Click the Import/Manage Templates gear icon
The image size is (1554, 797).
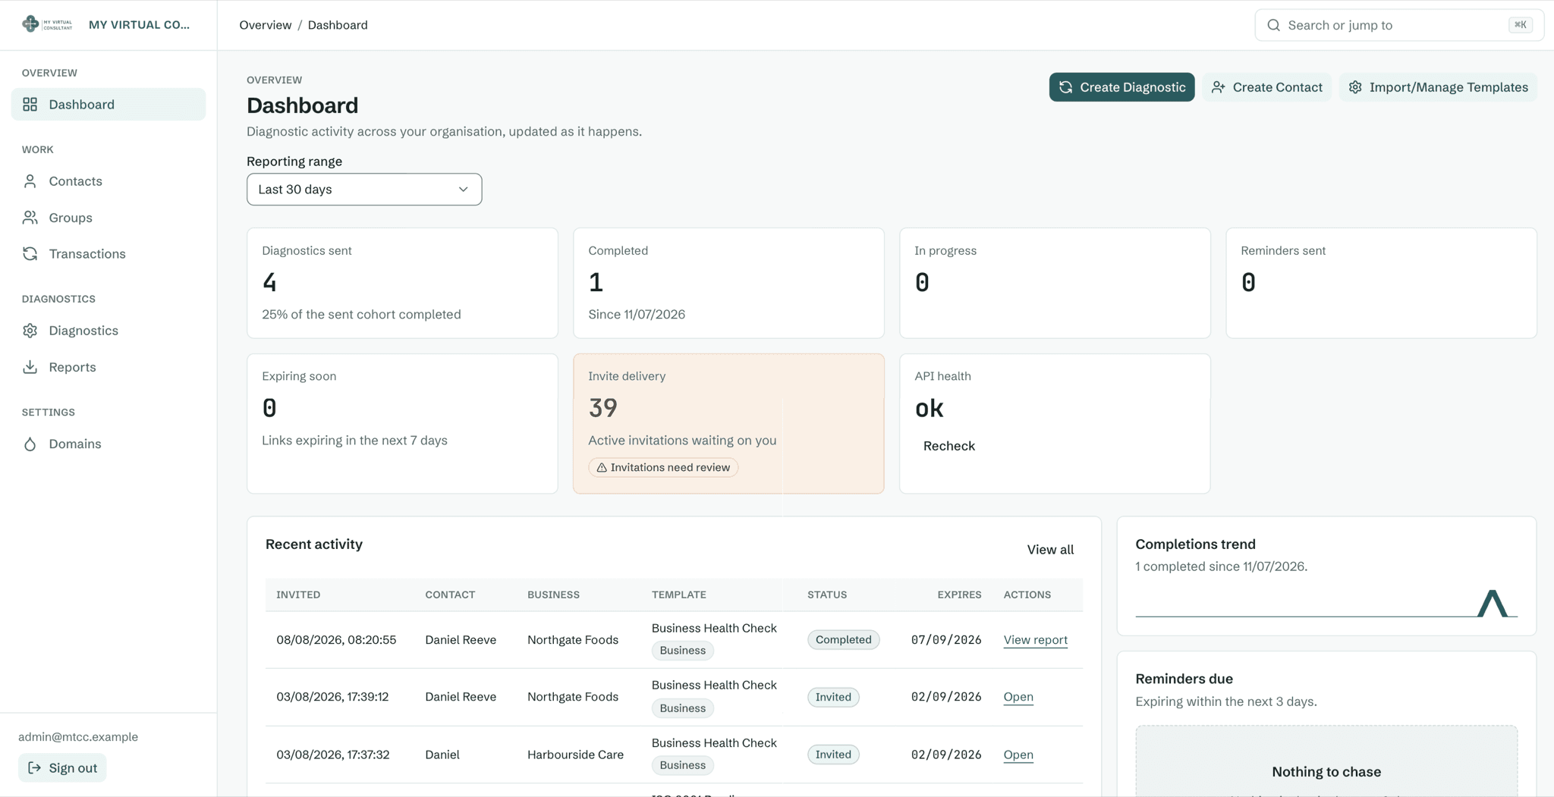[1355, 87]
